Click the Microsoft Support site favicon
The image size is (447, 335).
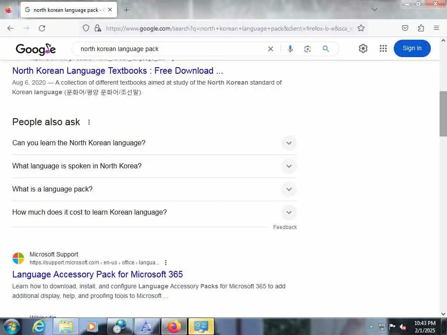pos(18,258)
